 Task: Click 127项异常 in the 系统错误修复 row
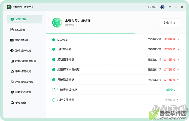pos(169,80)
